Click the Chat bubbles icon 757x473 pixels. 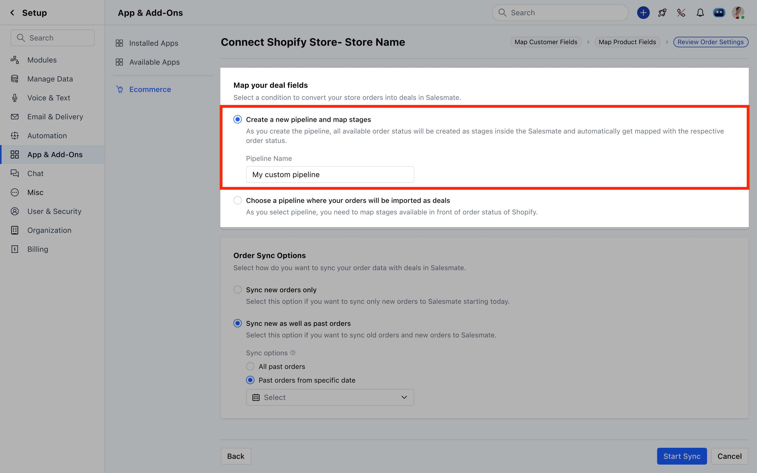click(x=15, y=173)
